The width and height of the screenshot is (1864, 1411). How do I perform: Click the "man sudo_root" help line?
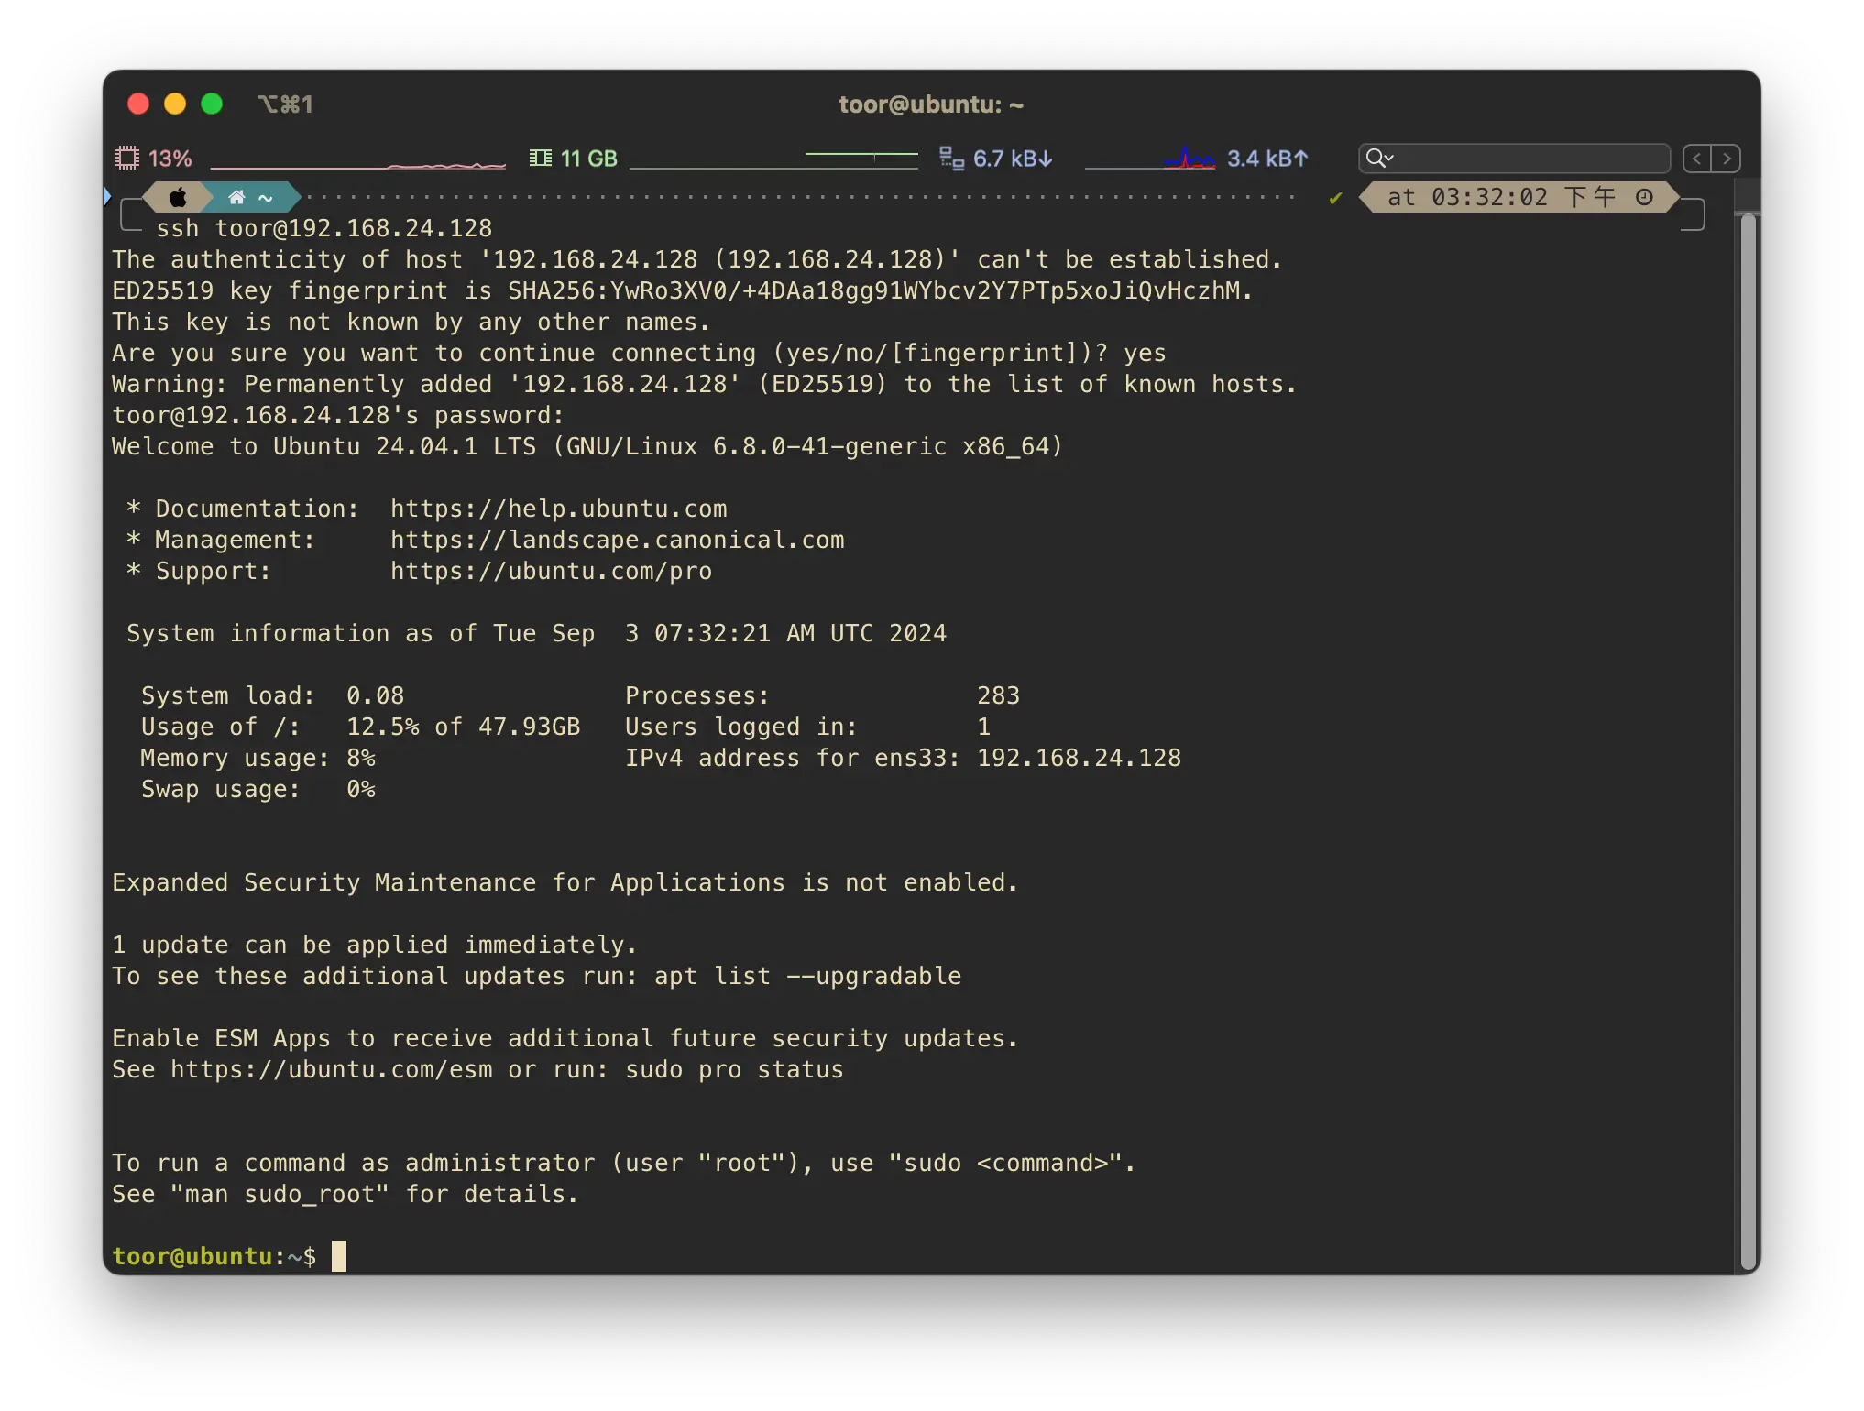click(345, 1194)
